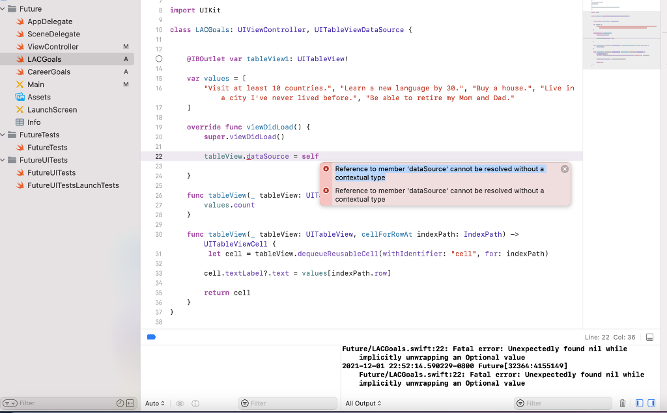Open SceneDelegate swift file
This screenshot has width=667, height=413.
(53, 34)
